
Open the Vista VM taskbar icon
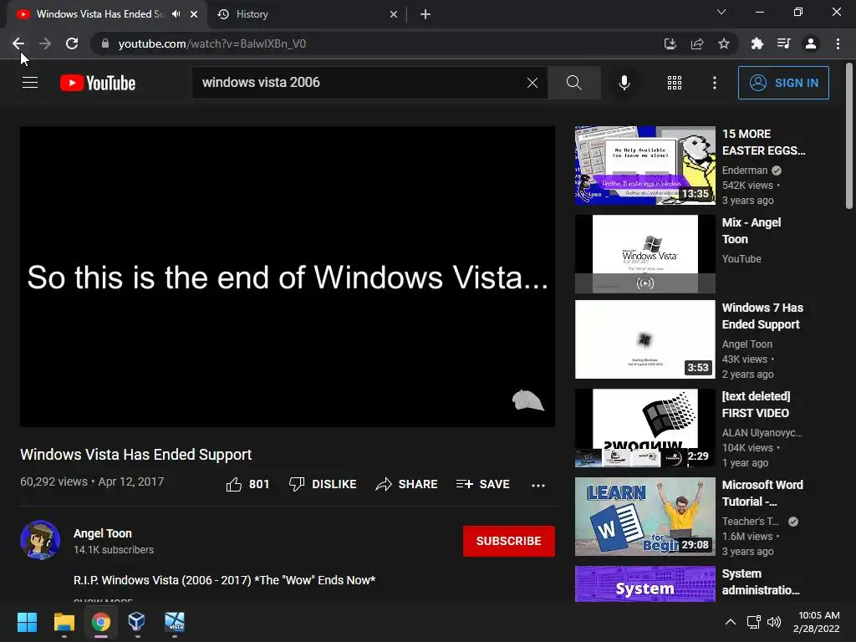pyautogui.click(x=175, y=621)
